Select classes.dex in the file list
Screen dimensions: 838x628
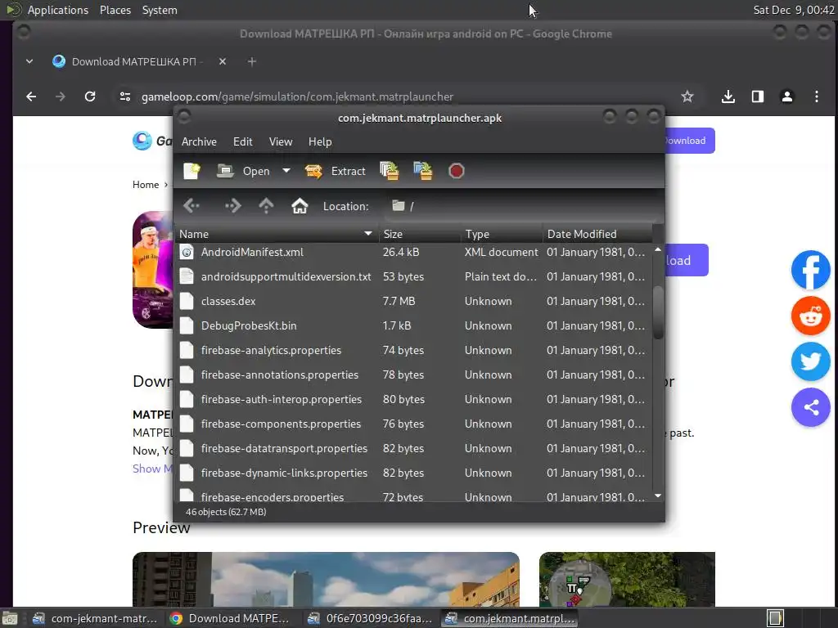point(412,301)
